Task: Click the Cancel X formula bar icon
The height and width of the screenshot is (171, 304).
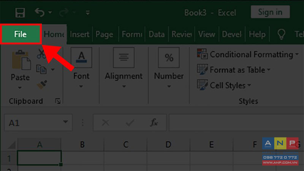Action: pos(106,122)
